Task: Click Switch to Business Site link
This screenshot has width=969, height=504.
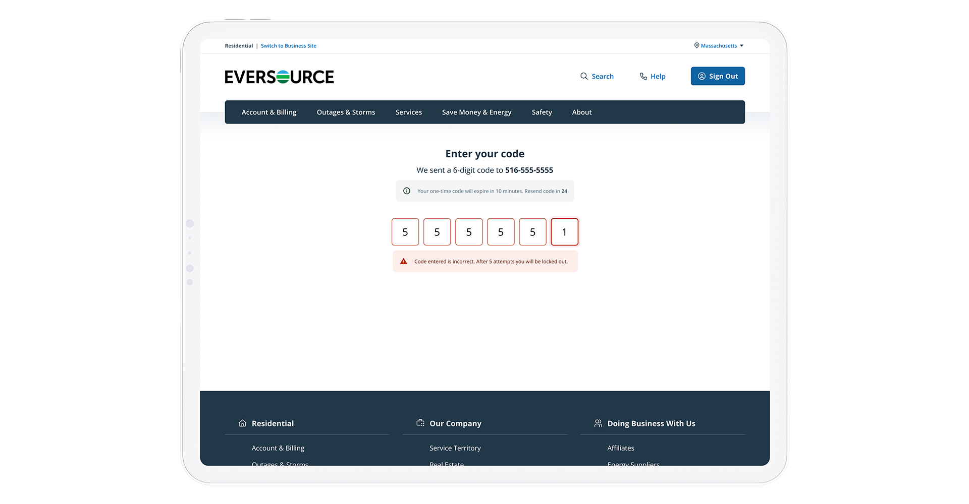Action: pos(289,45)
